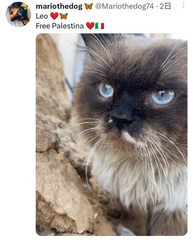This screenshot has width=193, height=240.
Task: Open the @Mariothedog74 handle link
Action: point(125,6)
